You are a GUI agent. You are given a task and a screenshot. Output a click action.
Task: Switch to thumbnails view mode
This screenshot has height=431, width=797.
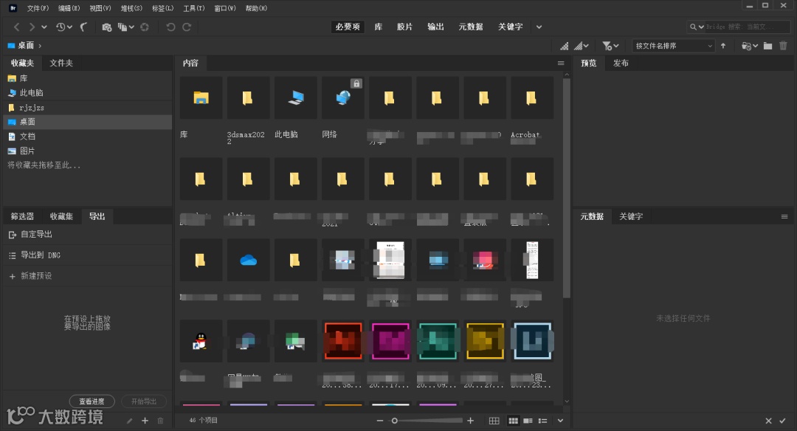514,421
